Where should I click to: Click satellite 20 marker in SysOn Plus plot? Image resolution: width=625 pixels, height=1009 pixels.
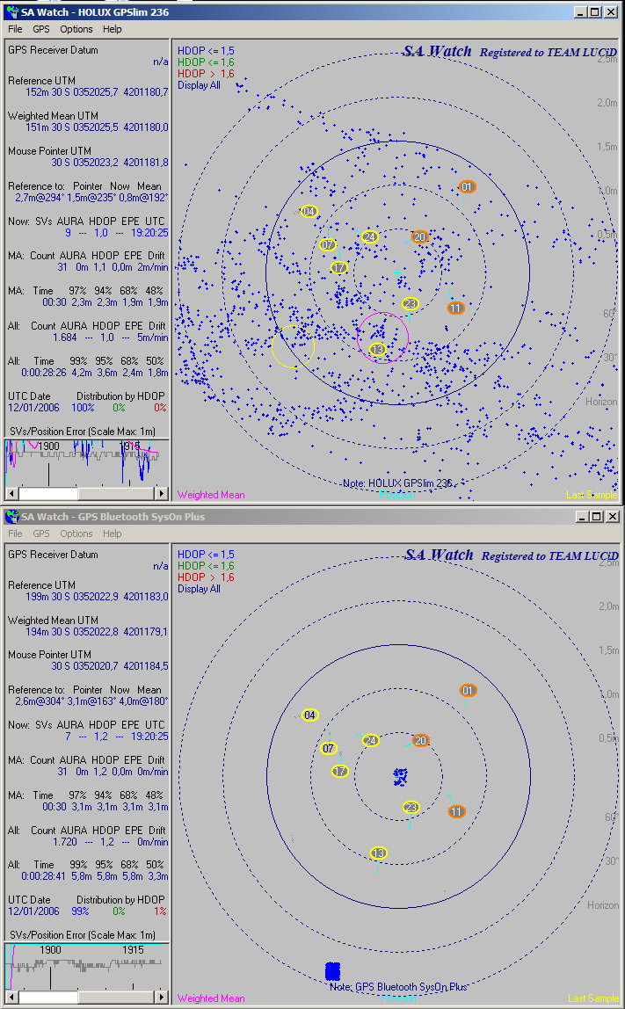tap(420, 740)
